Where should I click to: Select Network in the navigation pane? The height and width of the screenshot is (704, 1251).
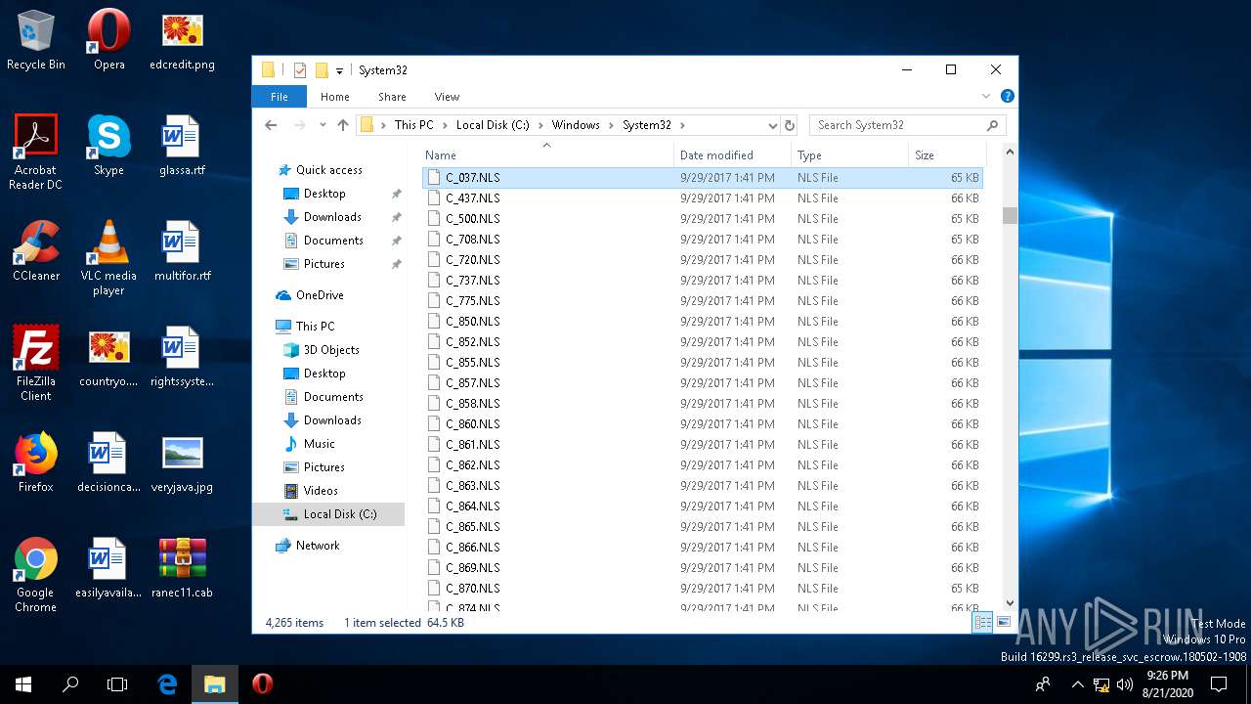tap(318, 546)
